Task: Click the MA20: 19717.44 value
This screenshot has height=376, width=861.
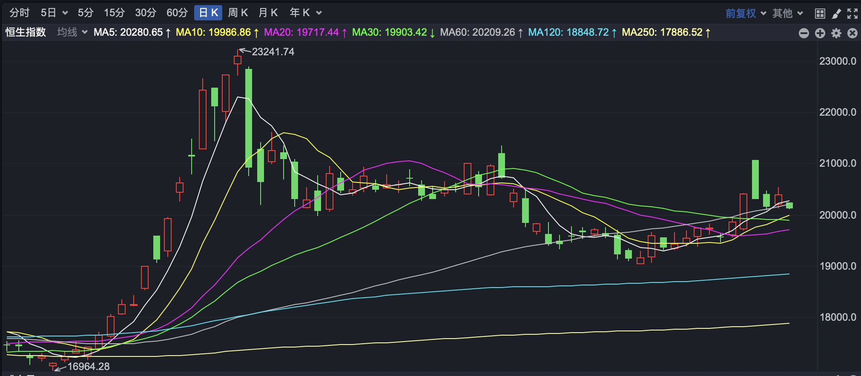Action: click(x=305, y=32)
